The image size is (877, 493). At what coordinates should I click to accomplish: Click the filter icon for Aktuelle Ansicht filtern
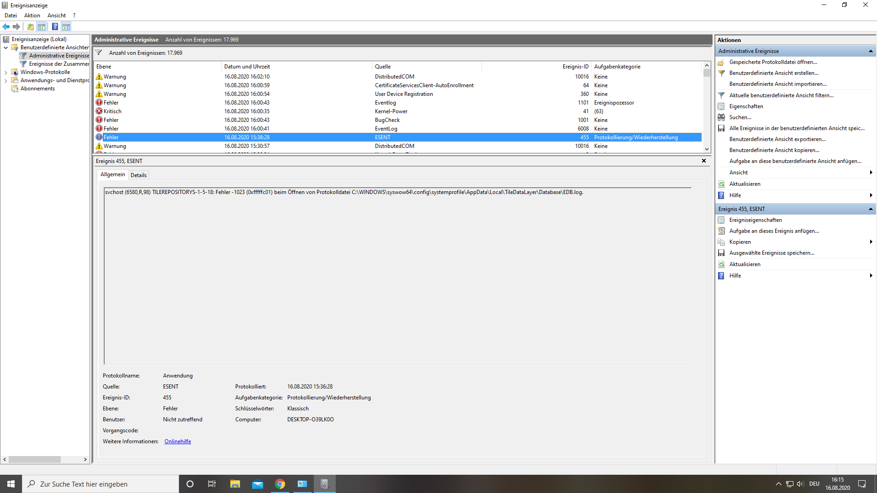pos(721,95)
